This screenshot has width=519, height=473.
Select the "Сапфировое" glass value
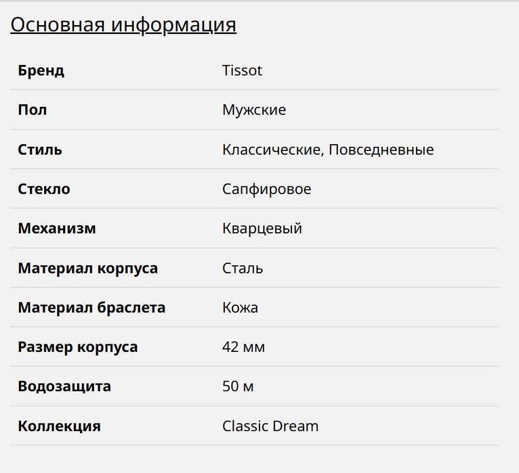(x=267, y=189)
